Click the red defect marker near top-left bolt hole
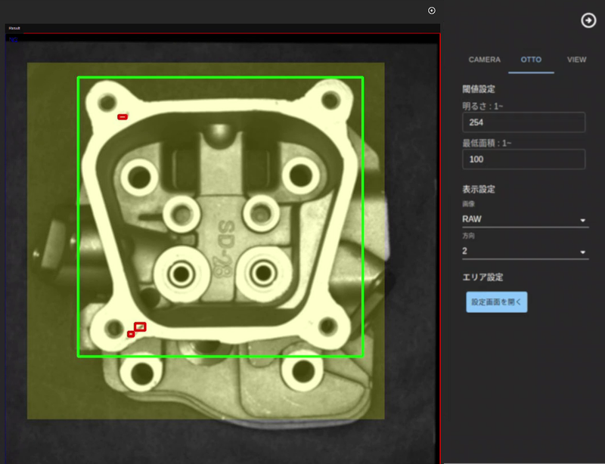Screen dimensions: 605x464 [123, 117]
